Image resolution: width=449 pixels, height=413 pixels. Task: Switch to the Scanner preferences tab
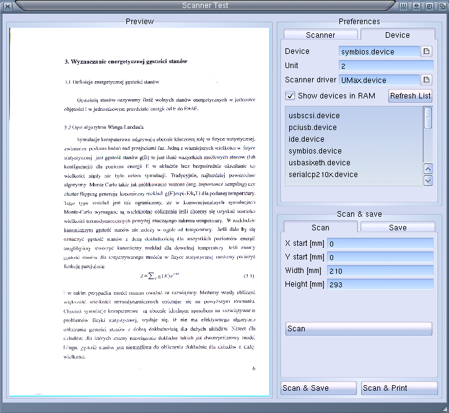click(320, 35)
